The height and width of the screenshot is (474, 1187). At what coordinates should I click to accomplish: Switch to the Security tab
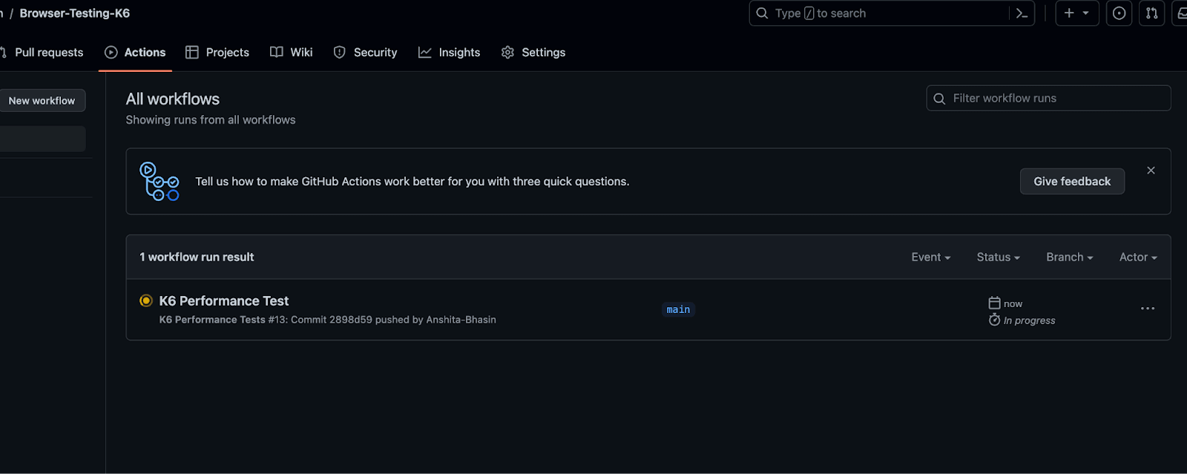coord(374,52)
